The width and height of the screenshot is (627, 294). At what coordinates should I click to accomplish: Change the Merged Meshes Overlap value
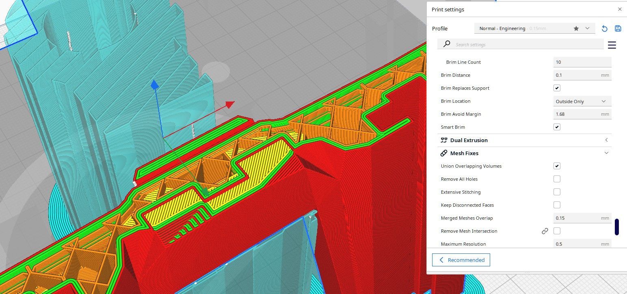(582, 218)
